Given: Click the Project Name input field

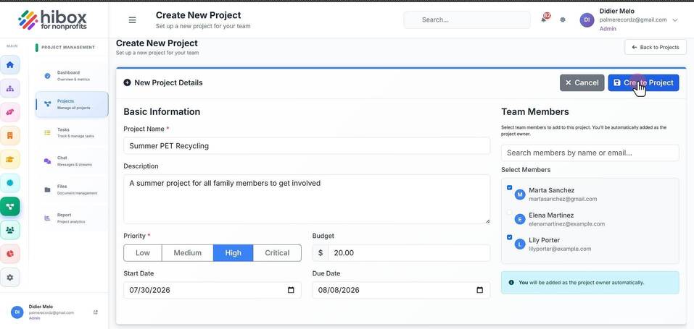Looking at the screenshot, I should click(x=307, y=146).
